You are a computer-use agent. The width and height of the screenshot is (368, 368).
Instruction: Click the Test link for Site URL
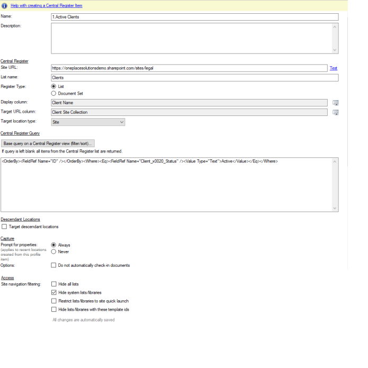click(333, 68)
